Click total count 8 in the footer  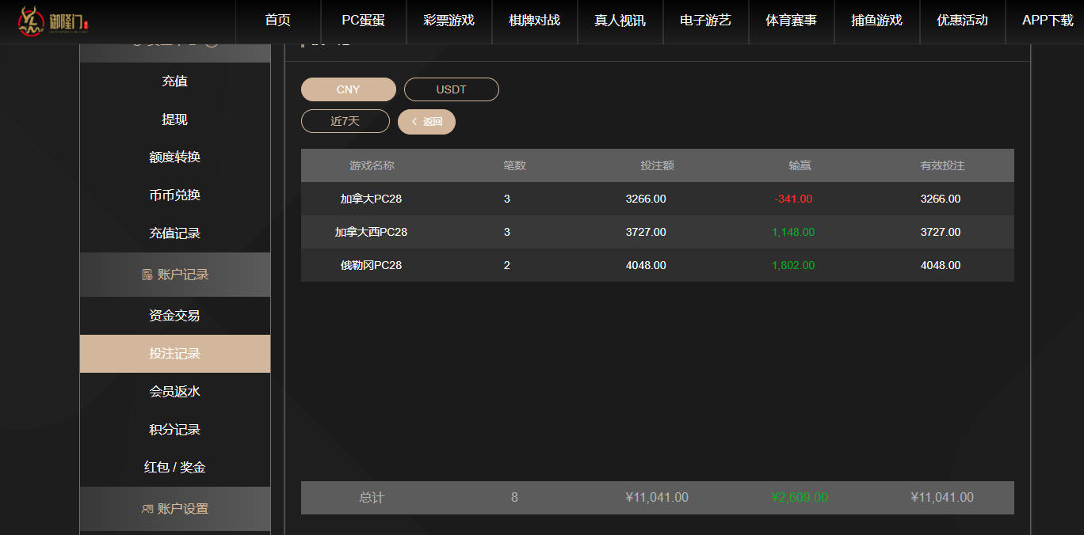(514, 498)
